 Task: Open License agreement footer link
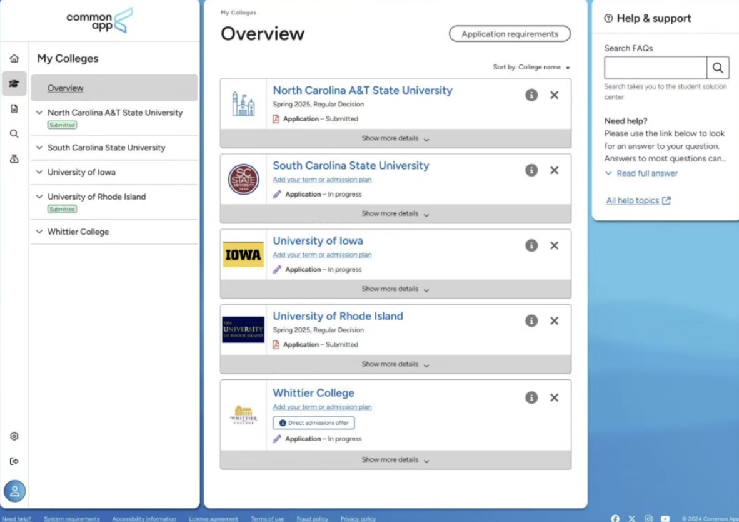point(213,519)
